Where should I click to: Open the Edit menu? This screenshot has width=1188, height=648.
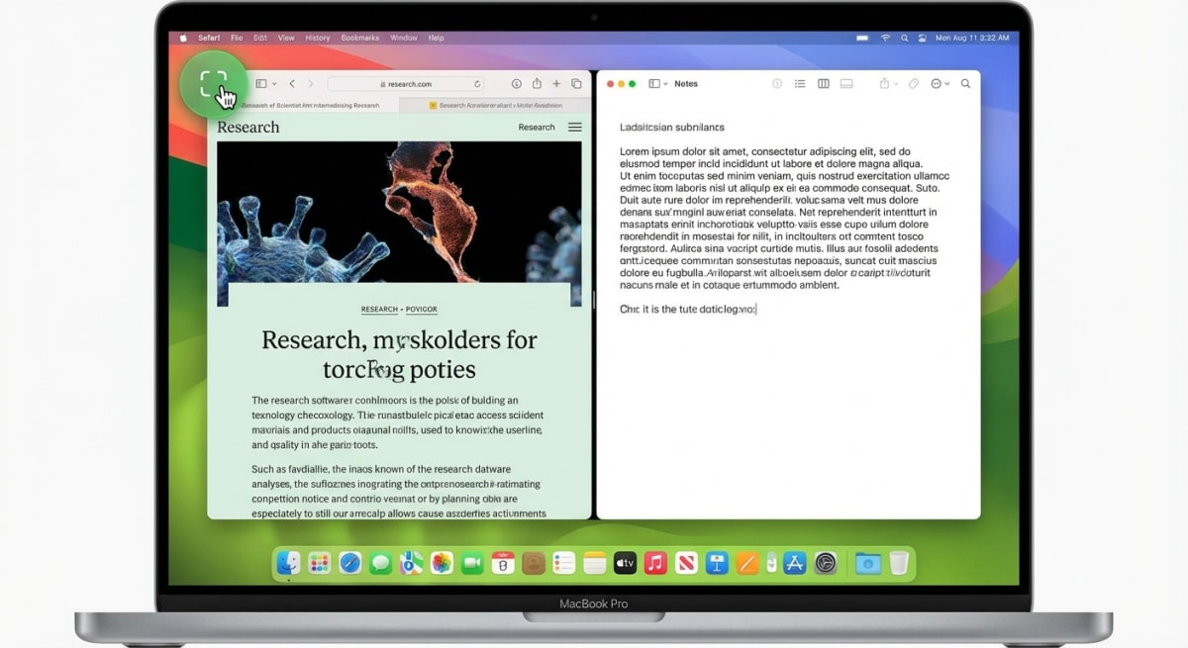pyautogui.click(x=260, y=38)
